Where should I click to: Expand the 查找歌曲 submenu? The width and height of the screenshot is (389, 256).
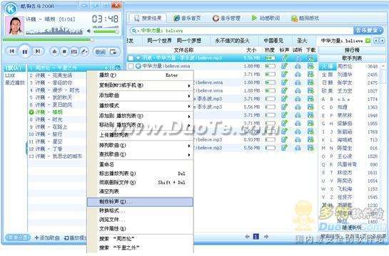click(189, 155)
